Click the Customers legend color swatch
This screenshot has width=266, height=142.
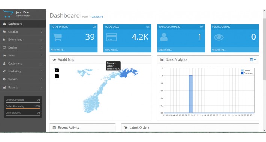pos(242,73)
